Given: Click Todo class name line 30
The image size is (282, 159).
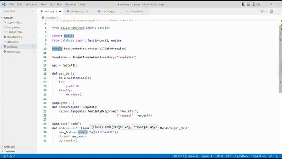Looking at the screenshot, I should (93, 132).
